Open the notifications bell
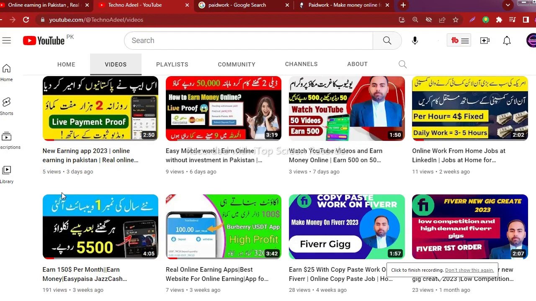The width and height of the screenshot is (536, 301). pyautogui.click(x=507, y=41)
